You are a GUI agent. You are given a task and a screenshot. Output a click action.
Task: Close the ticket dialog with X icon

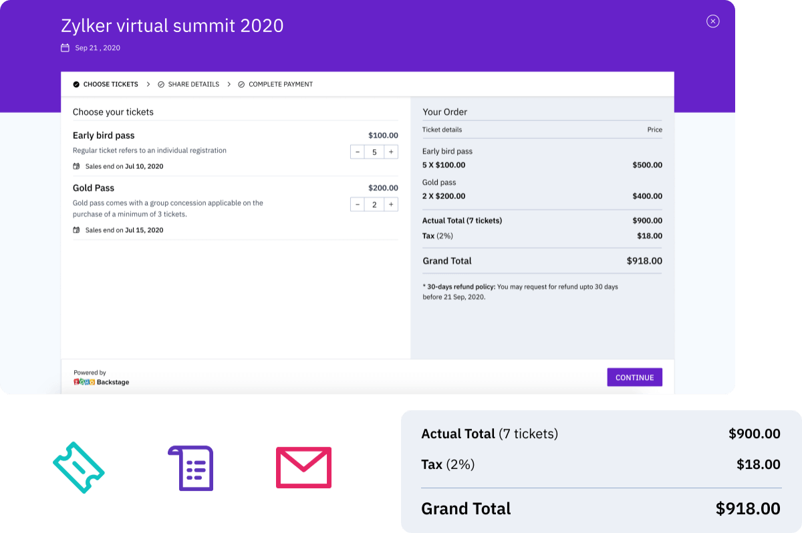pyautogui.click(x=712, y=21)
